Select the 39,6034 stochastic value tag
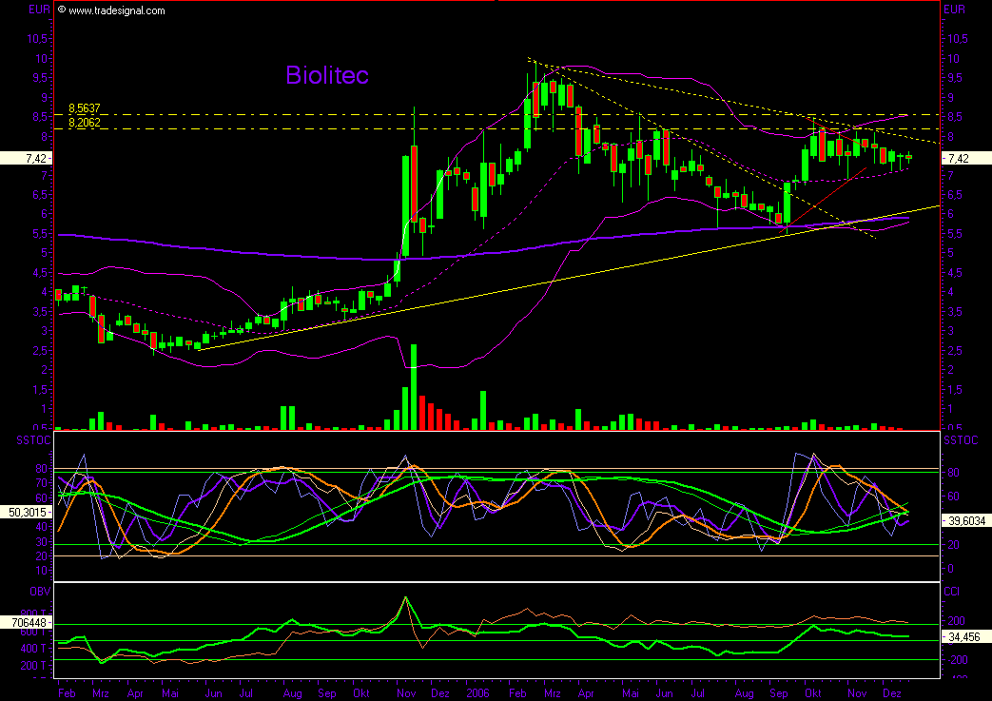 [x=966, y=520]
